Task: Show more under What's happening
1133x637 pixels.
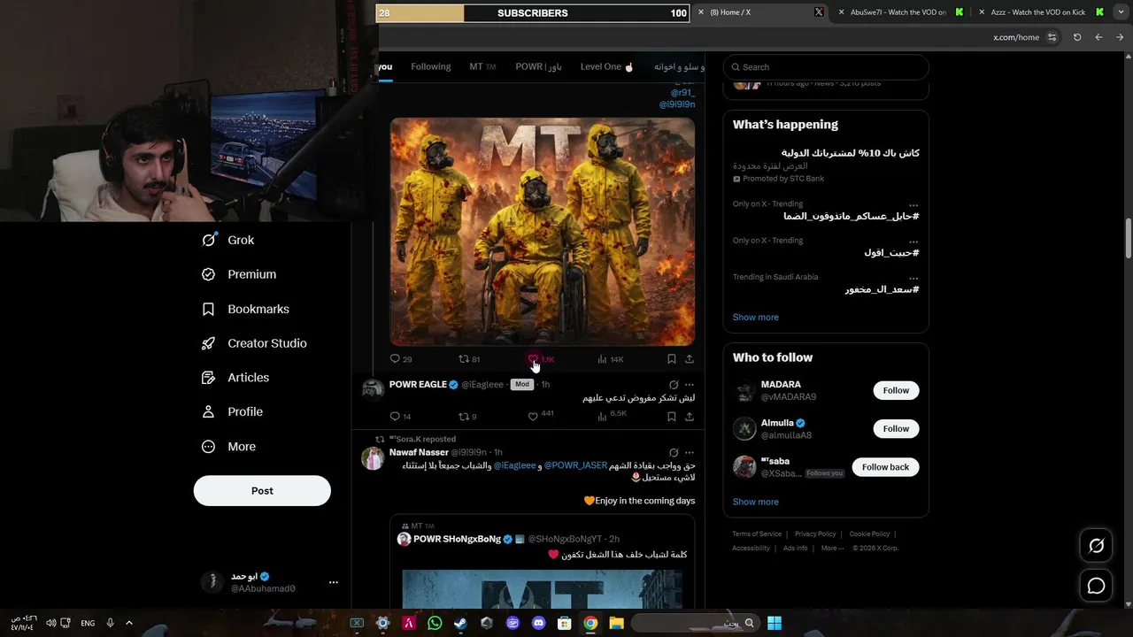Action: (x=755, y=318)
